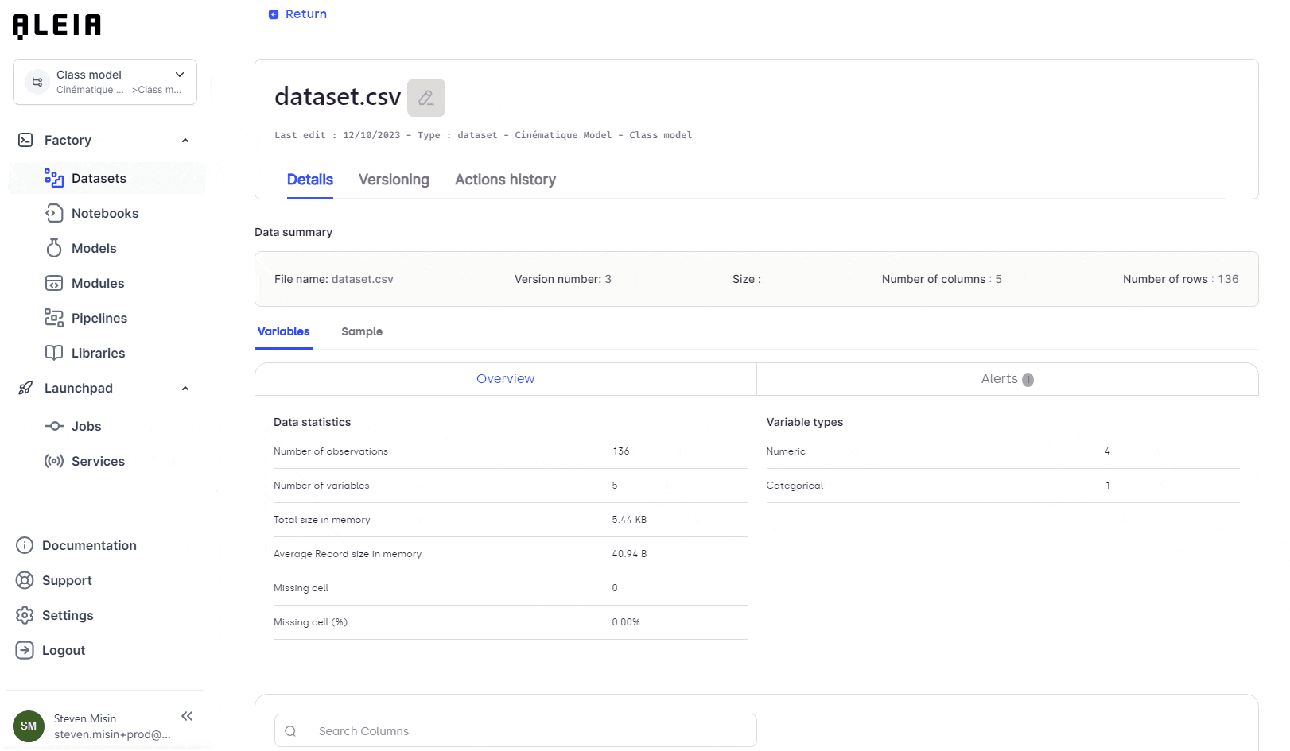Viewport: 1290px width, 751px height.
Task: Switch to the Sample tab
Action: 362,331
